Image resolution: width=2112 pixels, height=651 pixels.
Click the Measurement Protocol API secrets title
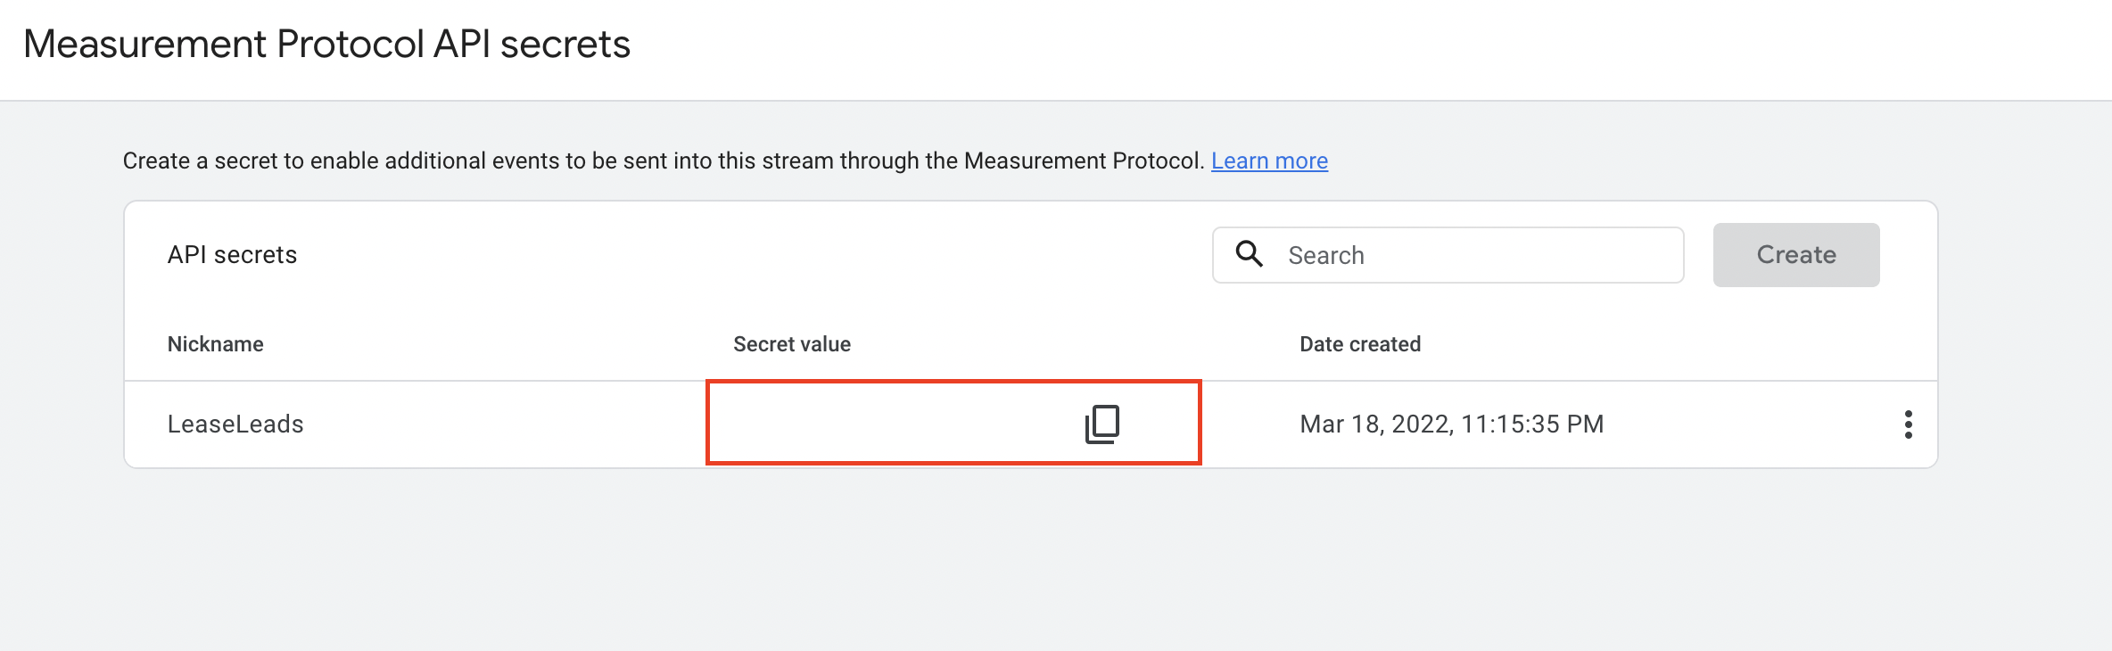coord(326,45)
